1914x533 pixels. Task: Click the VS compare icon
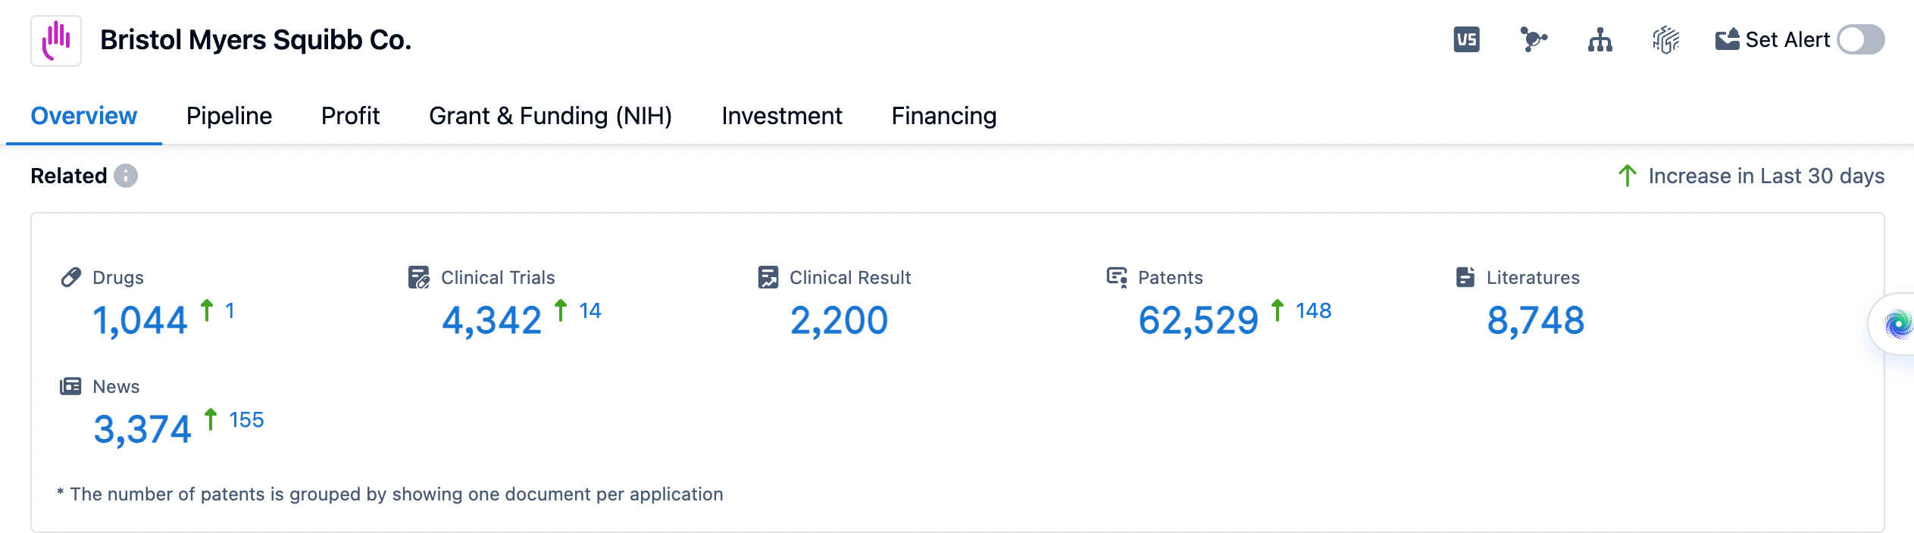tap(1466, 39)
